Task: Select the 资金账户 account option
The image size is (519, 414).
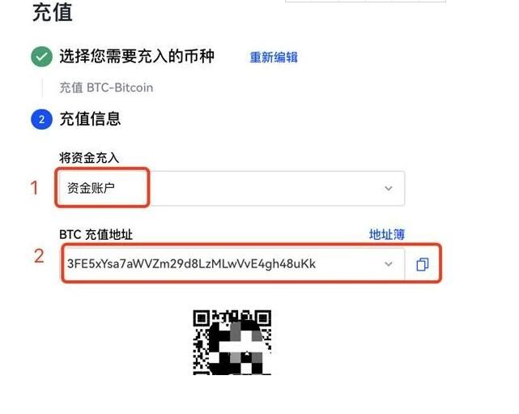Action: click(x=91, y=188)
